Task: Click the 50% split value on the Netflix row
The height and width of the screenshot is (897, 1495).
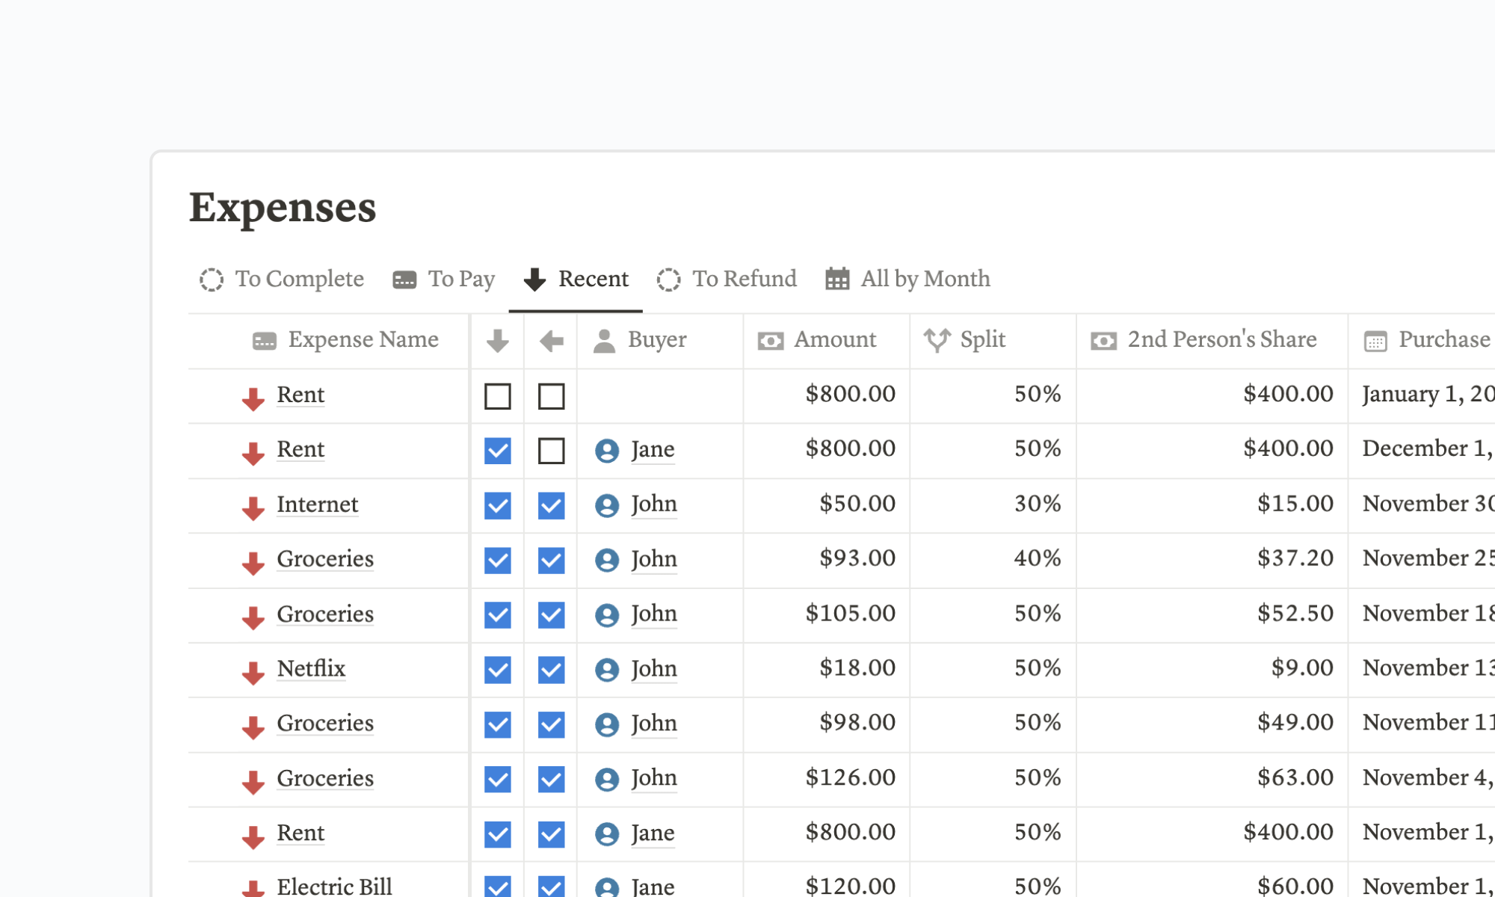Action: tap(1040, 668)
